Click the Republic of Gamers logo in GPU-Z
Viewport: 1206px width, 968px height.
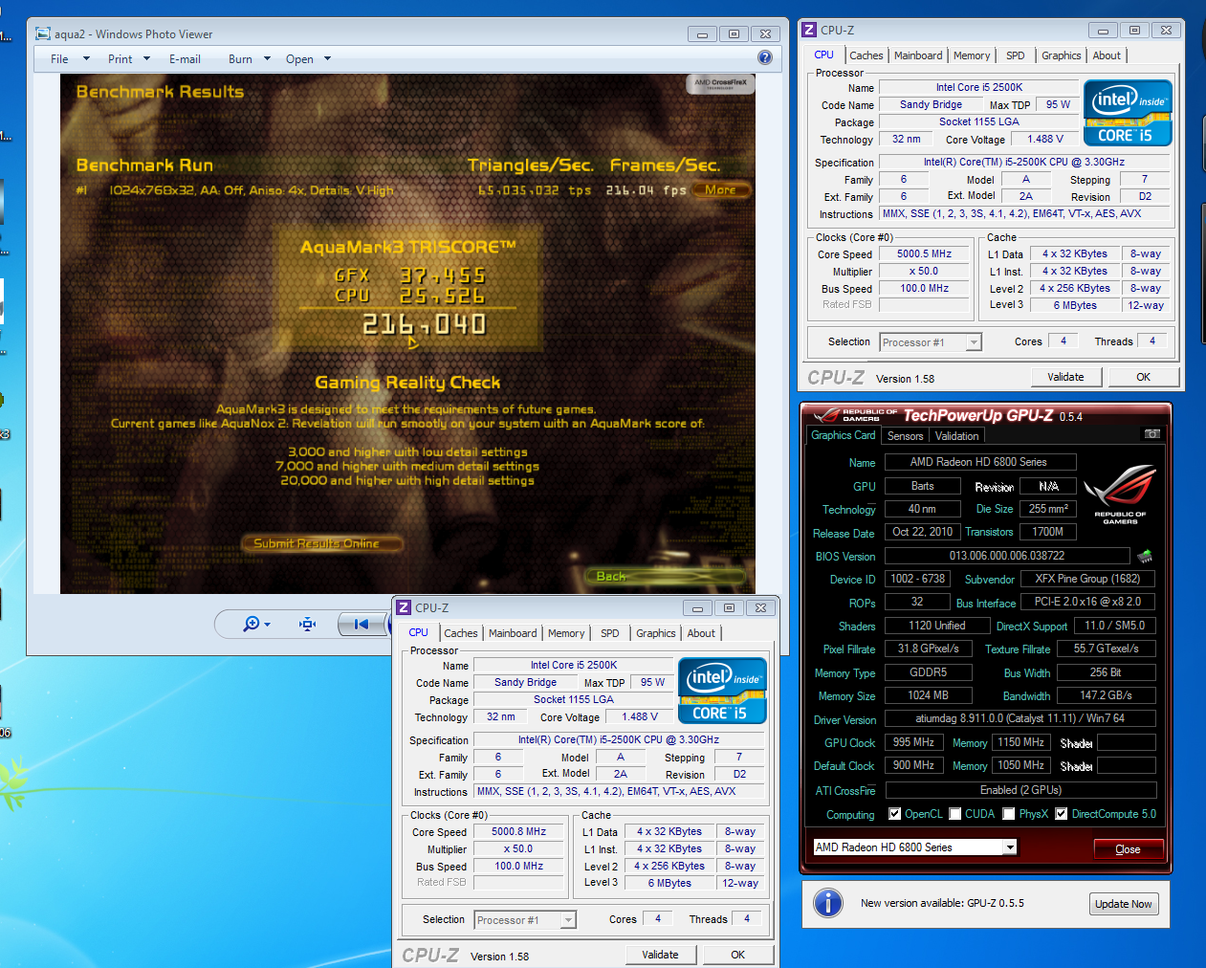[x=1120, y=495]
